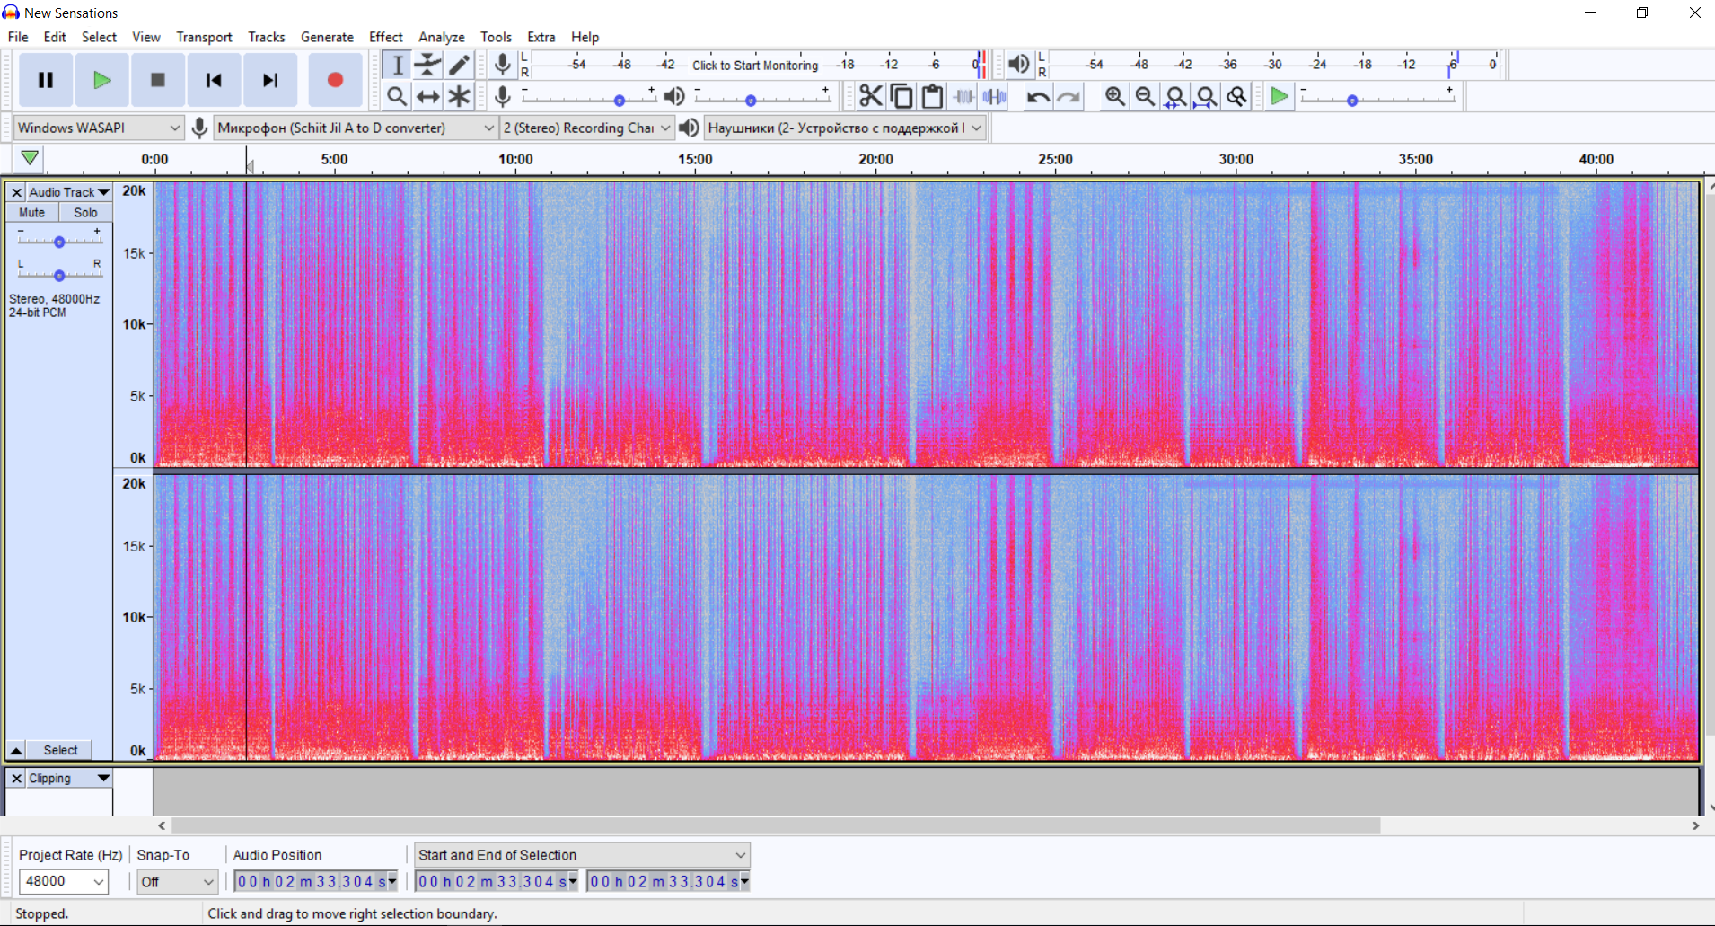Click the Zoom In icon
This screenshot has width=1715, height=926.
[1114, 96]
